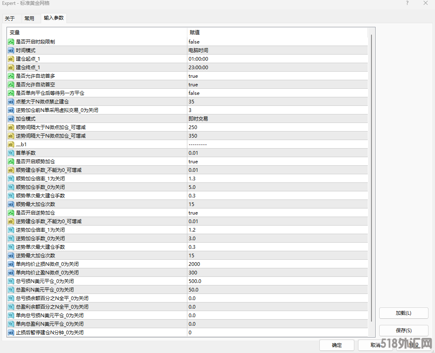This screenshot has width=435, height=353.
Task: Click the integer icon beside 加仓模式
Action: (x=11, y=119)
